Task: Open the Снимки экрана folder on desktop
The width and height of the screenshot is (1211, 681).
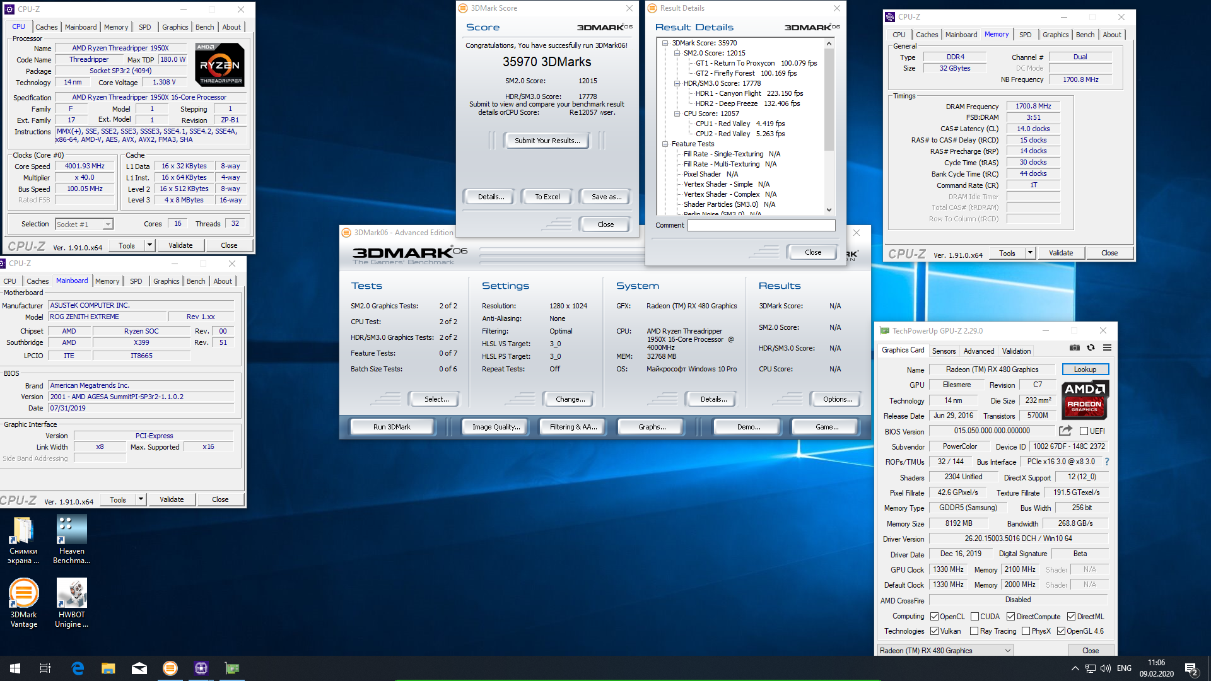Action: pyautogui.click(x=23, y=540)
